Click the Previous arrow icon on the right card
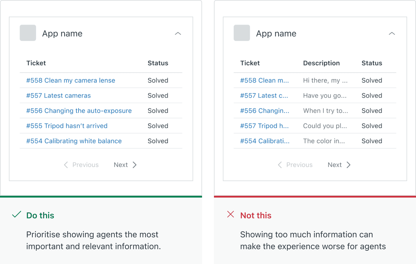The width and height of the screenshot is (416, 264). 280,165
